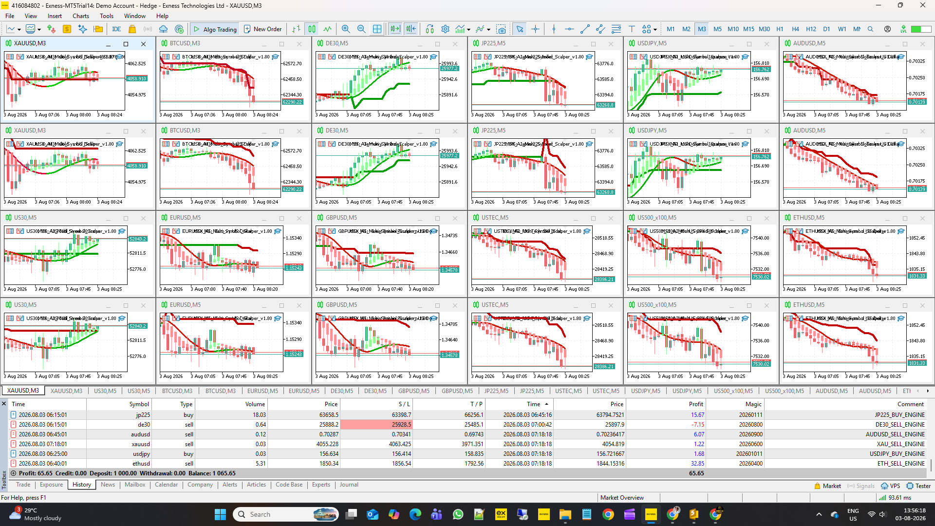The image size is (935, 526).
Task: Click the chart screenshot camera icon
Action: point(501,29)
